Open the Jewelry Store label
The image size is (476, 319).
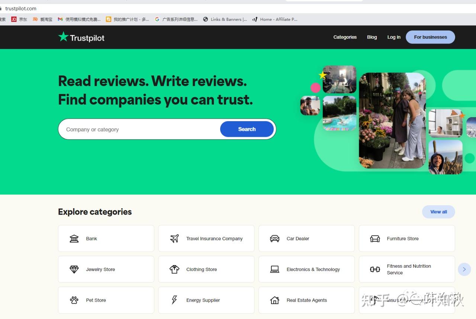pos(100,270)
